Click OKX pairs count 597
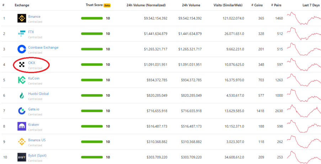This screenshot has width=321, height=164. click(280, 65)
